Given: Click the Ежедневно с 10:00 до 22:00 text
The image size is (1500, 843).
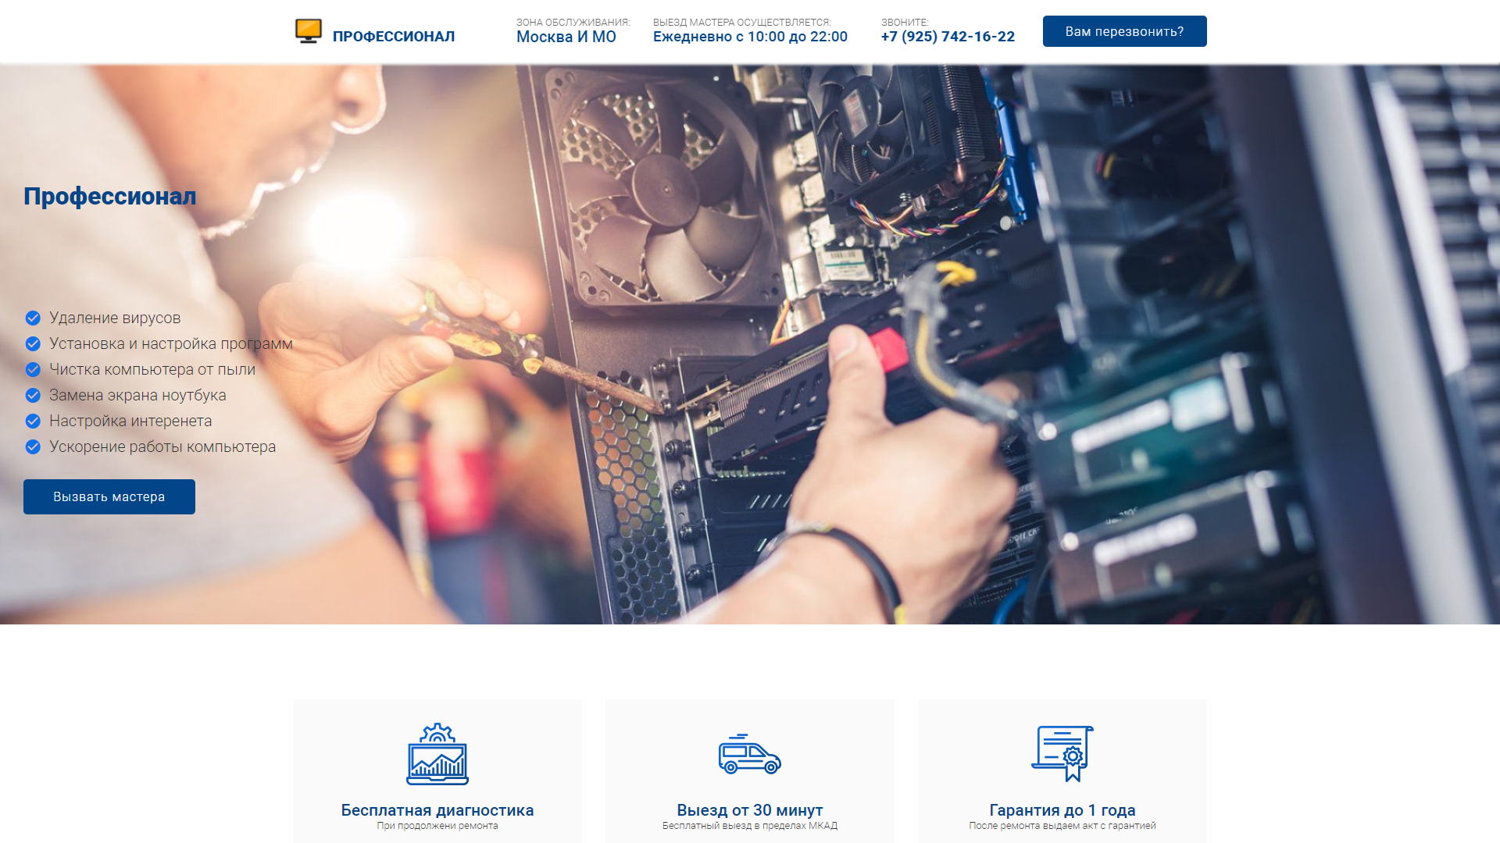Looking at the screenshot, I should tap(750, 37).
